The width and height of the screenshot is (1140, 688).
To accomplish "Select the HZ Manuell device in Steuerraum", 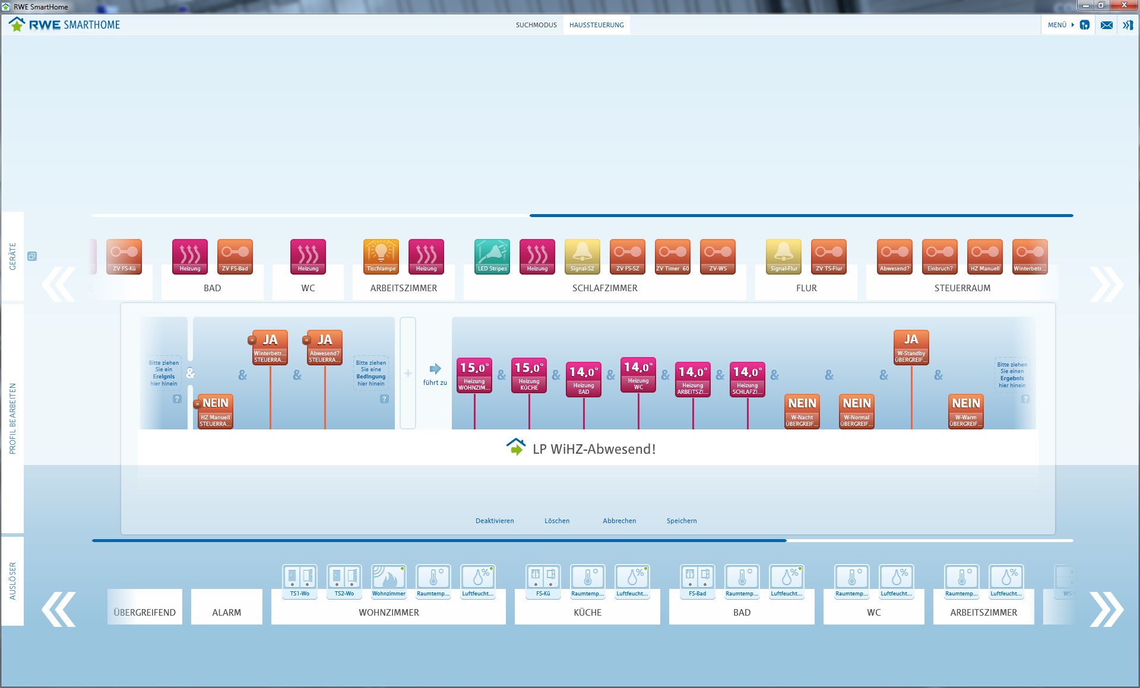I will [985, 256].
